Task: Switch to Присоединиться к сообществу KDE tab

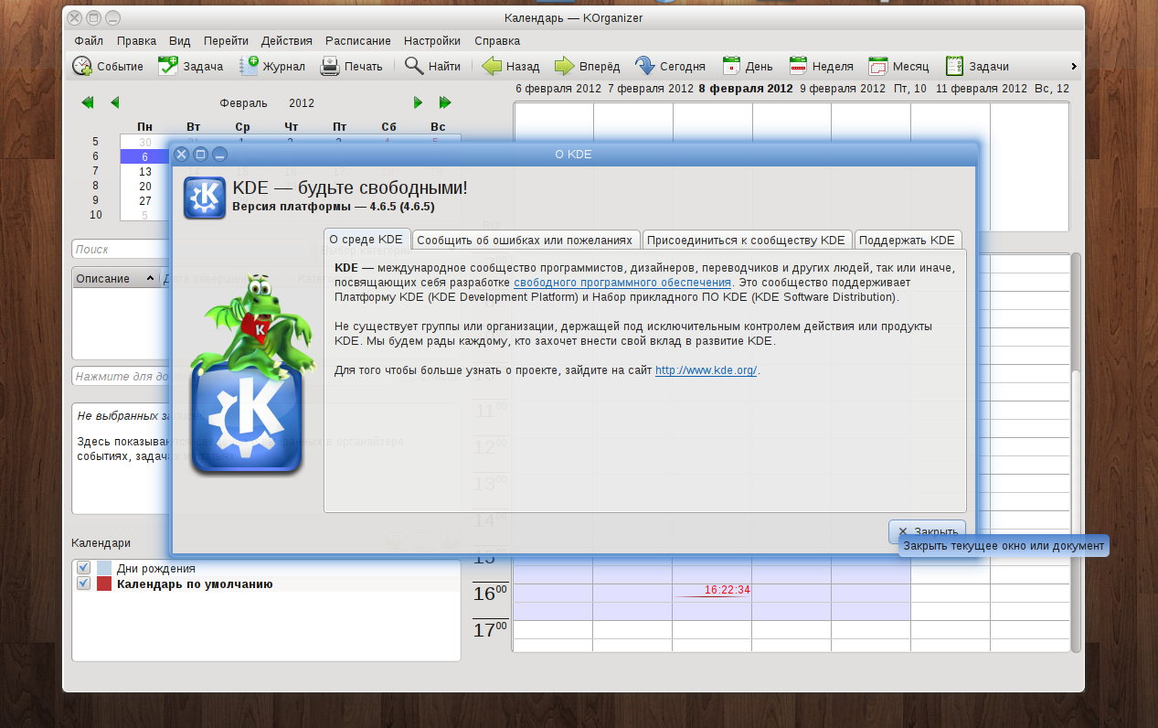Action: coord(746,240)
